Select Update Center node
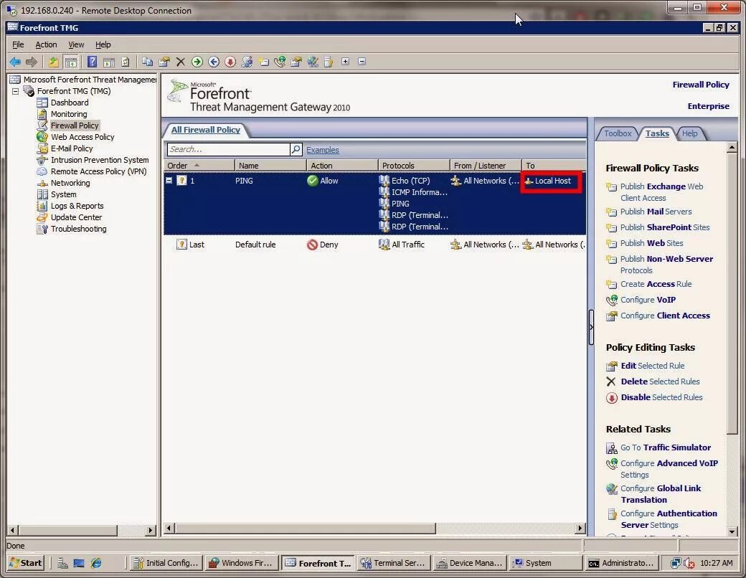Viewport: 746px width, 578px height. point(76,217)
